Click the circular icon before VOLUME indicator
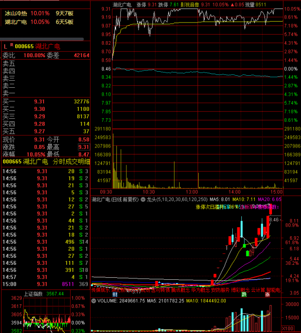Screen dimensions: 301x333 point(94,301)
